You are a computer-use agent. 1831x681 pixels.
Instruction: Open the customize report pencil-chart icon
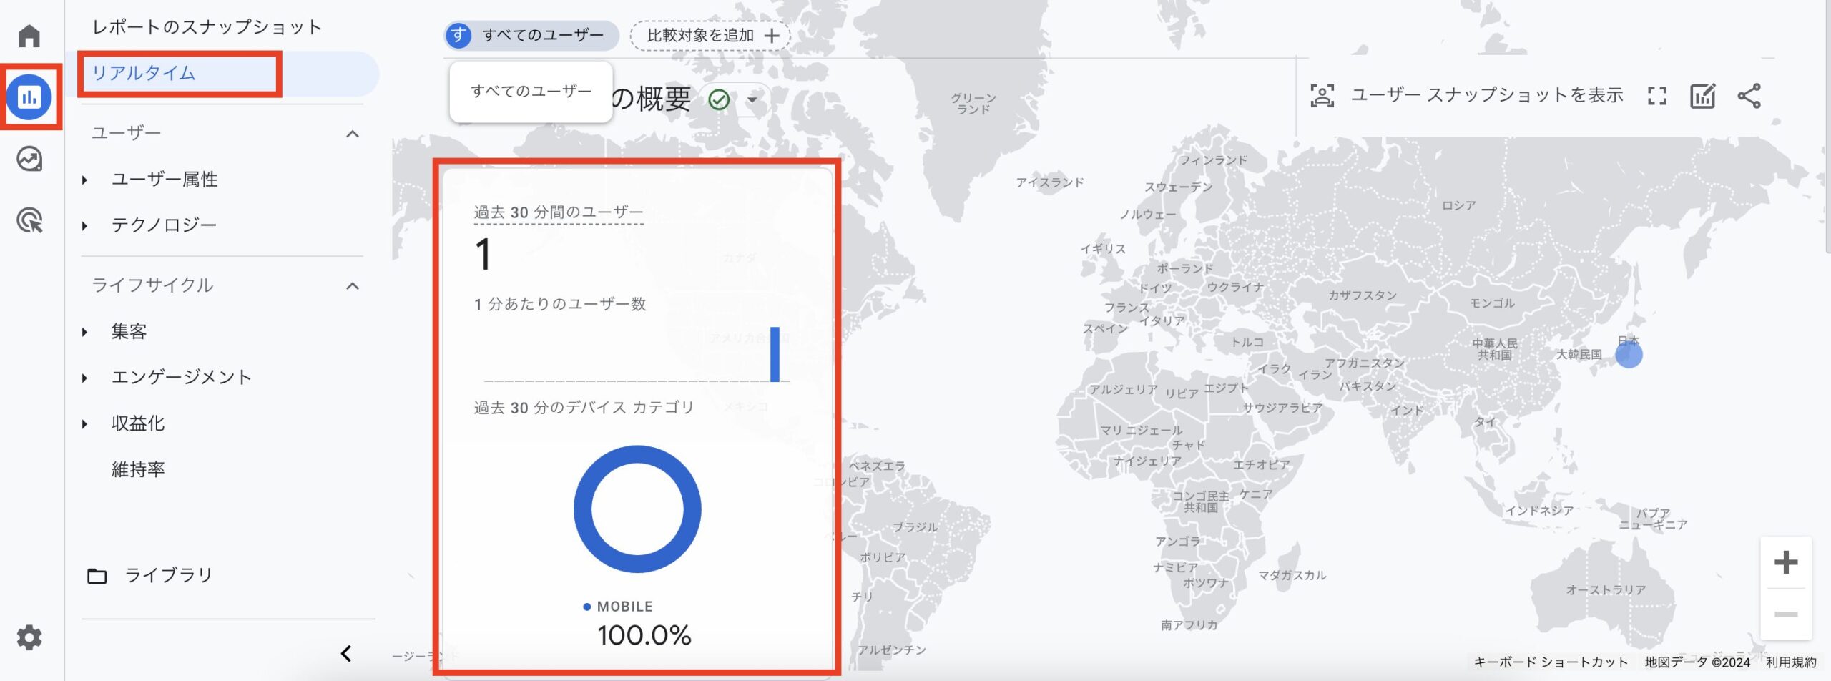(x=1702, y=96)
